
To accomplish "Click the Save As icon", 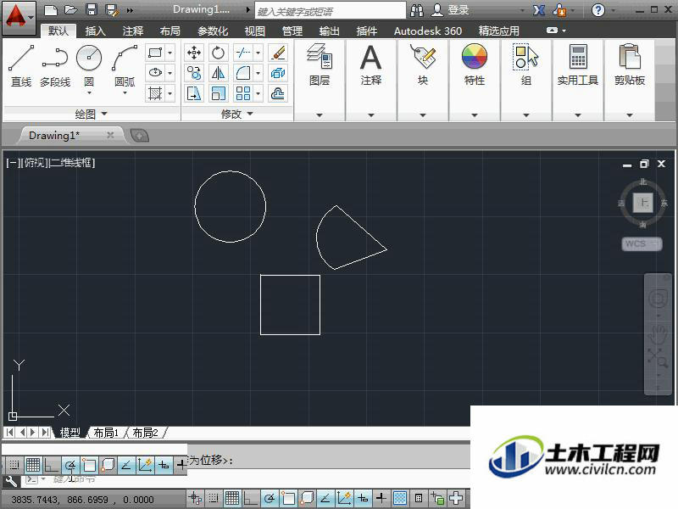I will [112, 10].
